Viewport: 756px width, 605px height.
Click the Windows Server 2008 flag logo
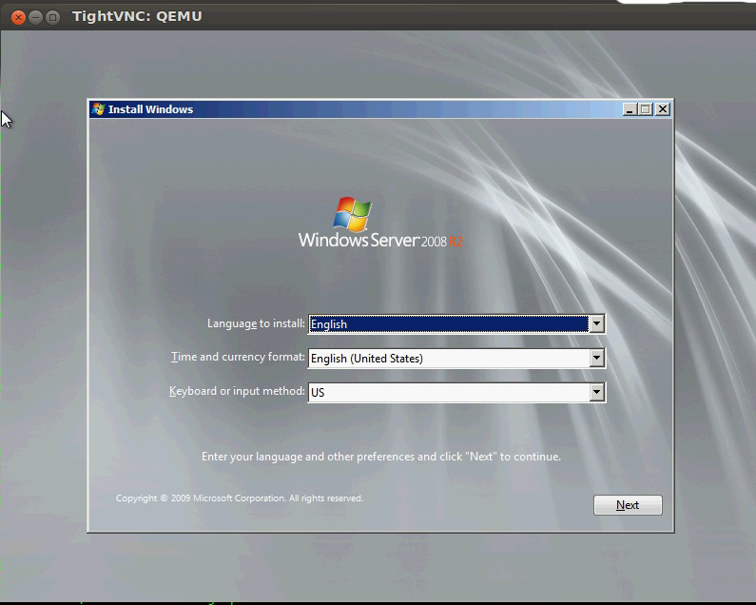coord(353,215)
